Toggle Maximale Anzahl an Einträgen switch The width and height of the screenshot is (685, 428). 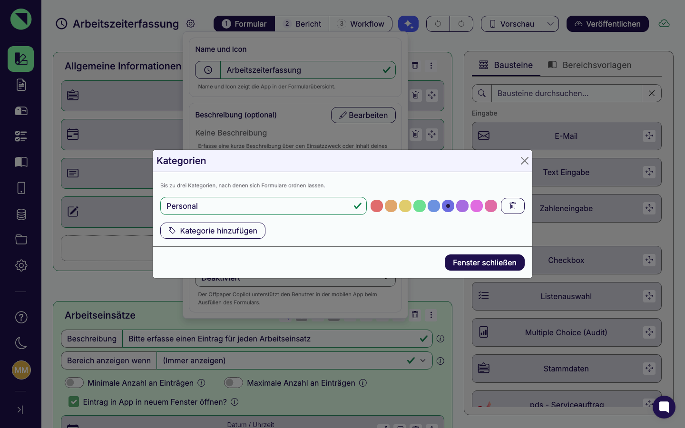coord(234,383)
